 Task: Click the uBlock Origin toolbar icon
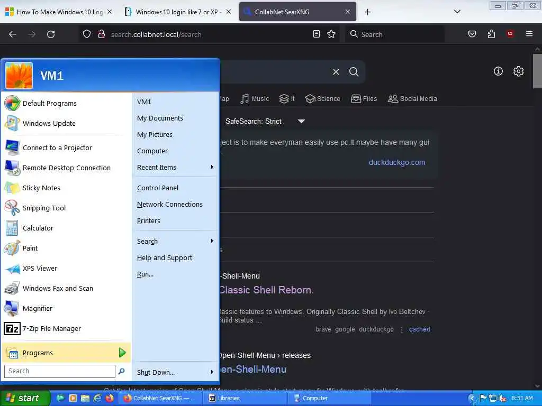510,34
